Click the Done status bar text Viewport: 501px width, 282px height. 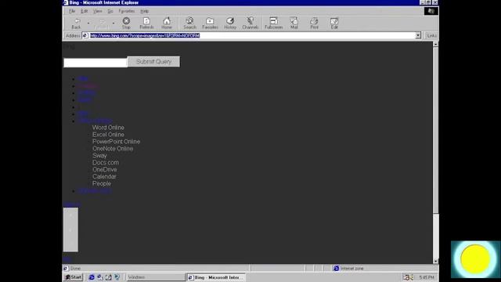(75, 268)
